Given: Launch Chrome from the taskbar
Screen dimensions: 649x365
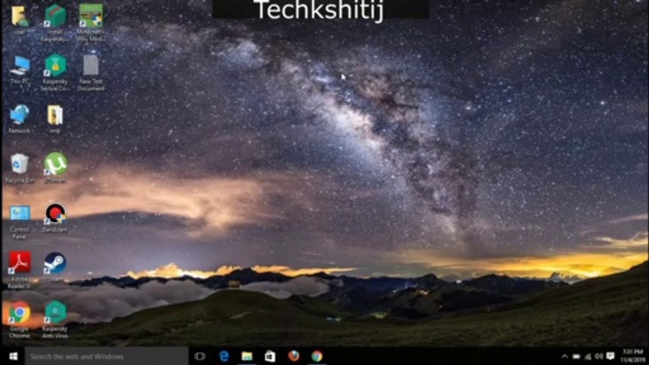Looking at the screenshot, I should click(317, 356).
